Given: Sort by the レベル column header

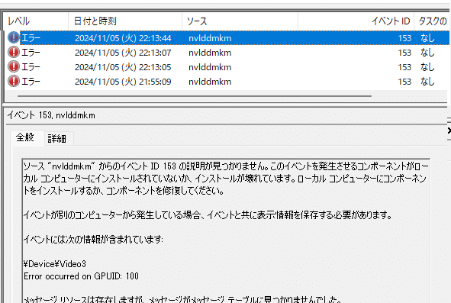Looking at the screenshot, I should coord(36,21).
